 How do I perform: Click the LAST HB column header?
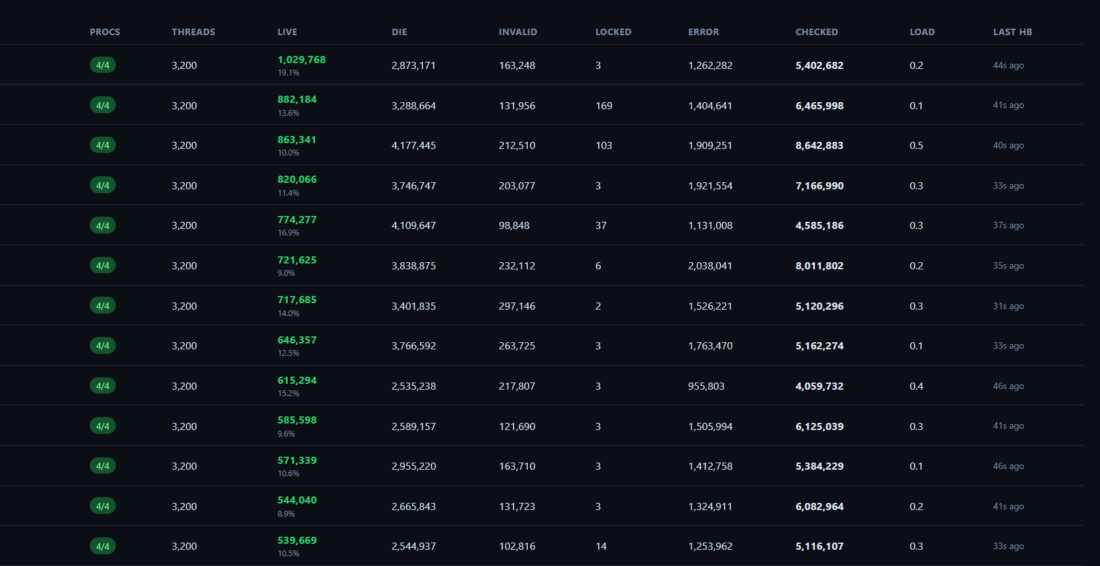coord(1013,32)
